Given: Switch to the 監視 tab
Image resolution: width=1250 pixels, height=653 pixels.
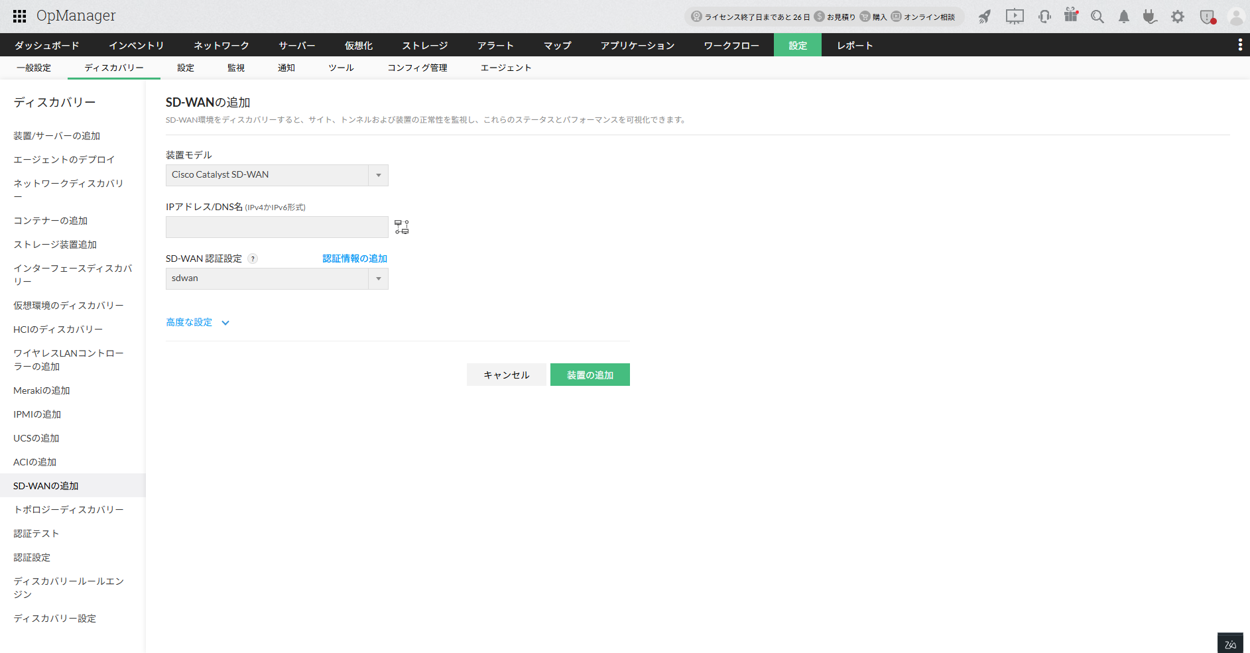Looking at the screenshot, I should [236, 68].
